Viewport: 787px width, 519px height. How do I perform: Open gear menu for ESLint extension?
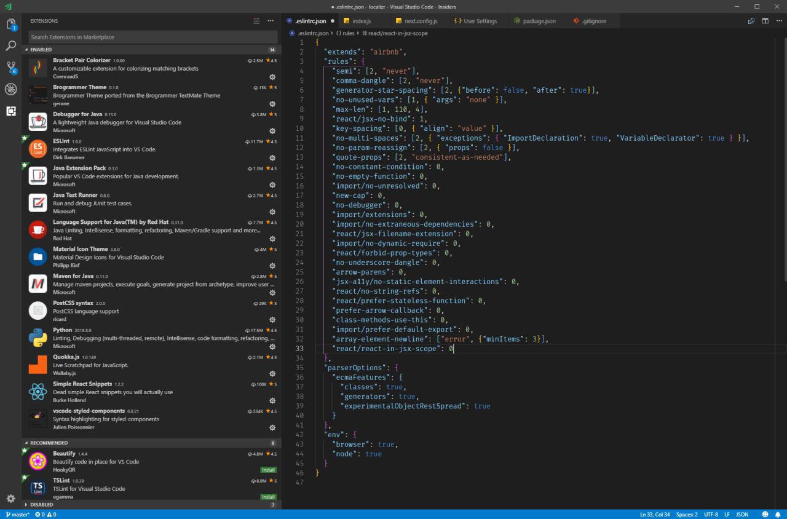(x=272, y=158)
